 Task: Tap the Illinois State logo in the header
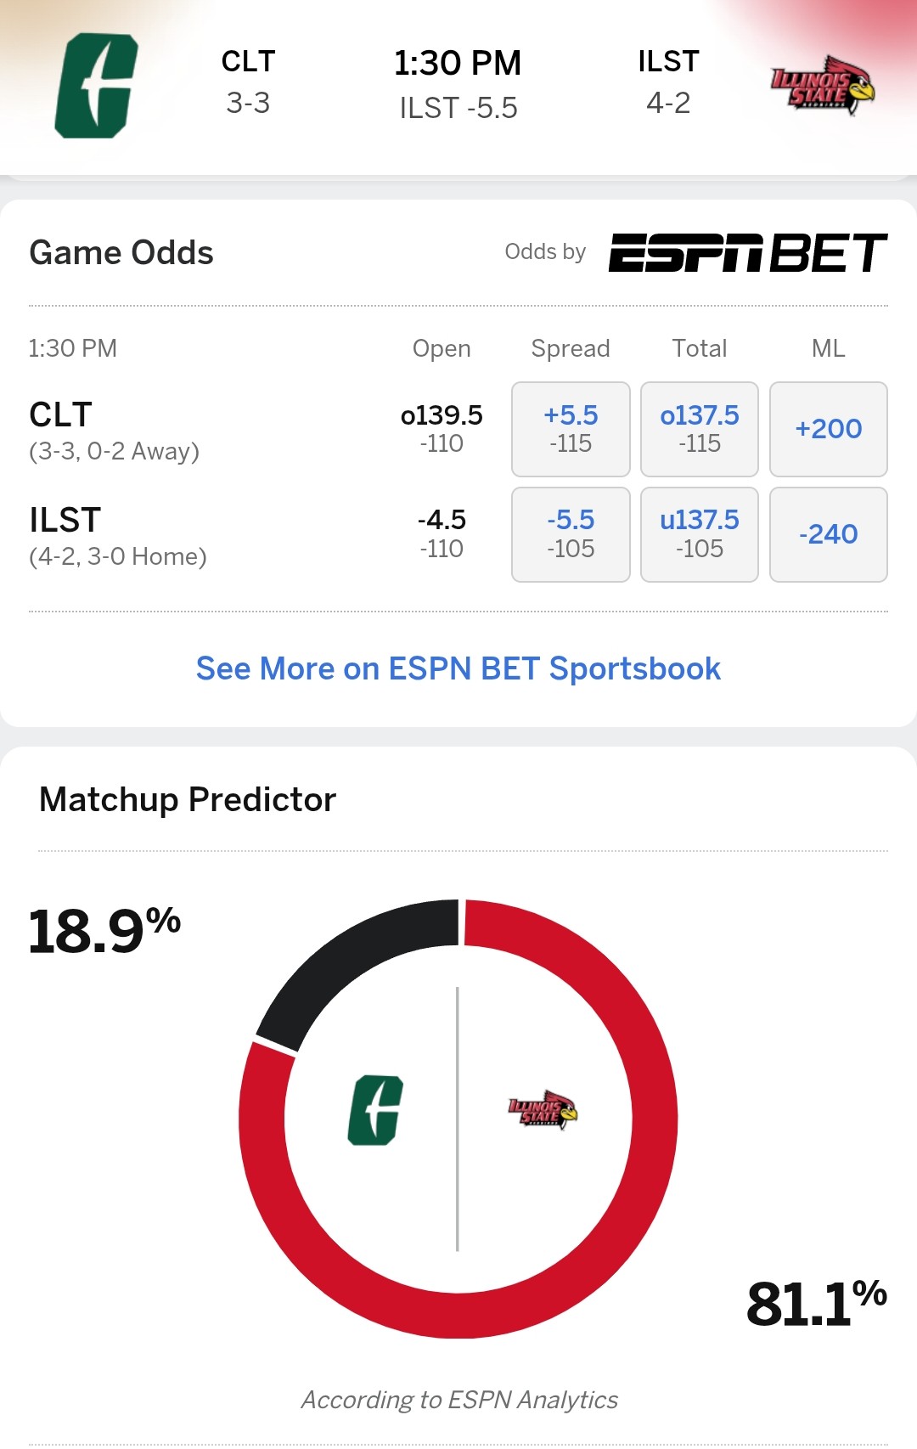tap(822, 86)
